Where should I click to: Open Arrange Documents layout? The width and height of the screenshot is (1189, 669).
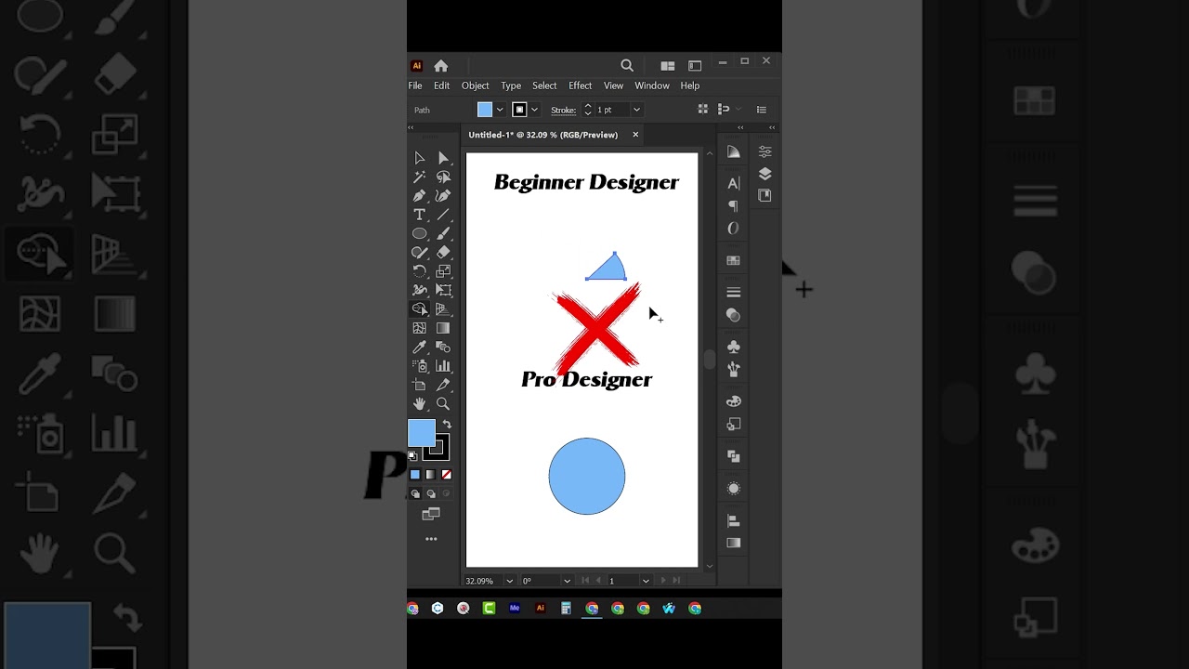click(x=667, y=66)
